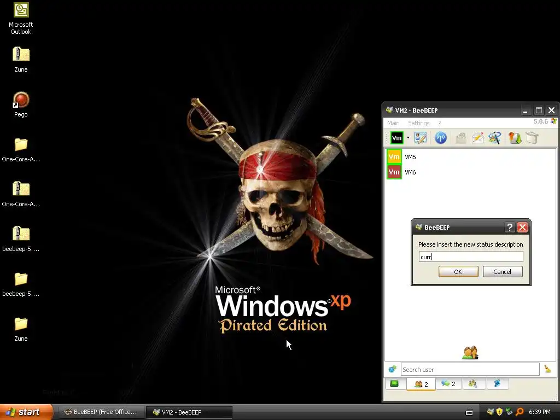
Task: Select the VM5 user name
Action: (410, 157)
